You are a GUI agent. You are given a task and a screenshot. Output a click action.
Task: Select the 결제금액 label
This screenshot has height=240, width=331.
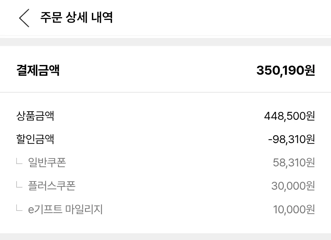[x=38, y=70]
